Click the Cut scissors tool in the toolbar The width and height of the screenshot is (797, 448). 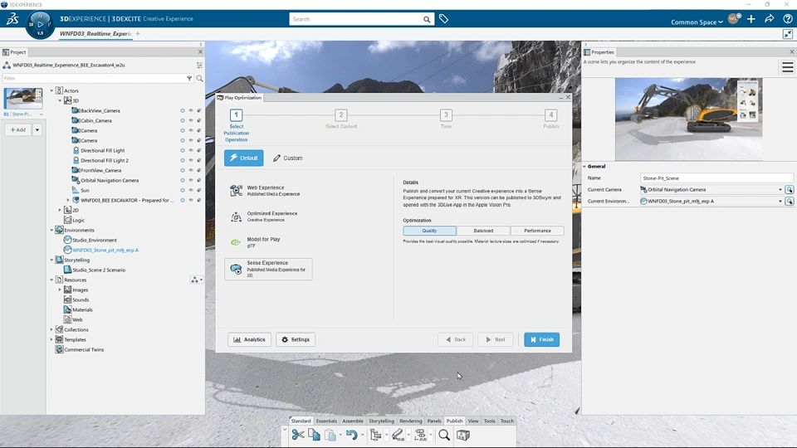pos(298,435)
